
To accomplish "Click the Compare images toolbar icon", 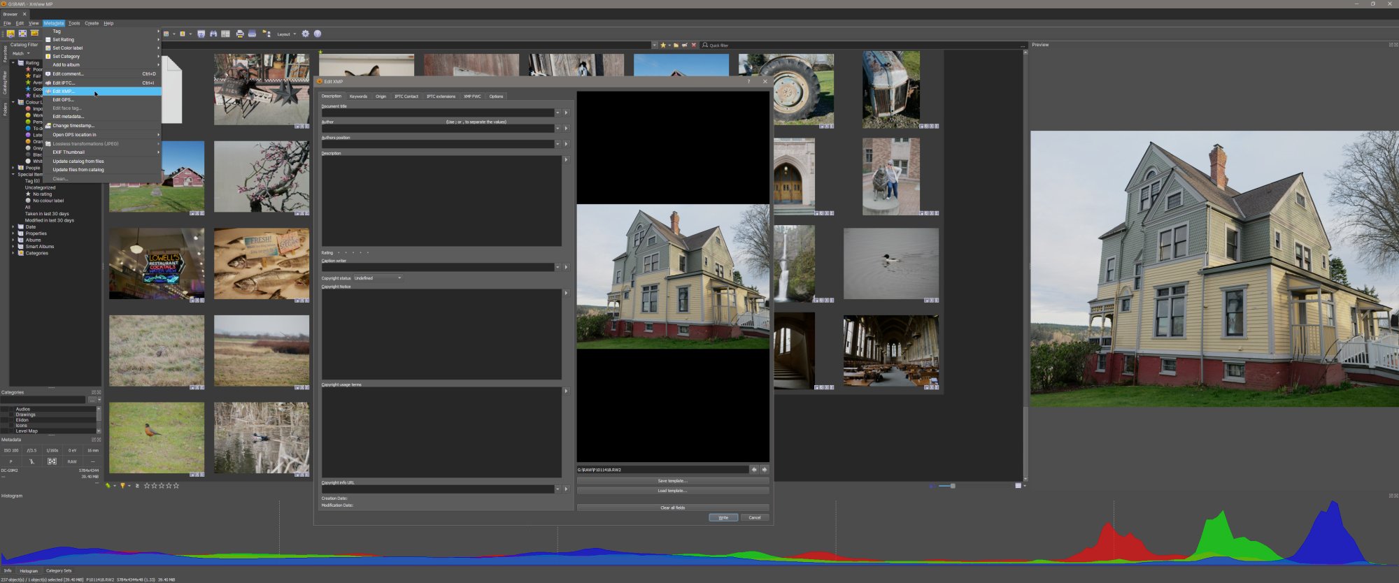I will tap(225, 34).
